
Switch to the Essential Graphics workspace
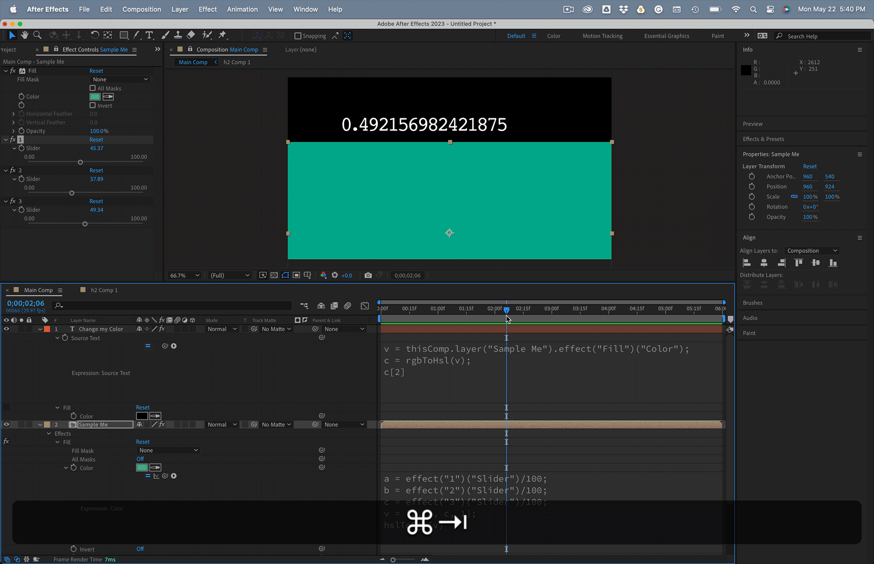click(x=667, y=36)
